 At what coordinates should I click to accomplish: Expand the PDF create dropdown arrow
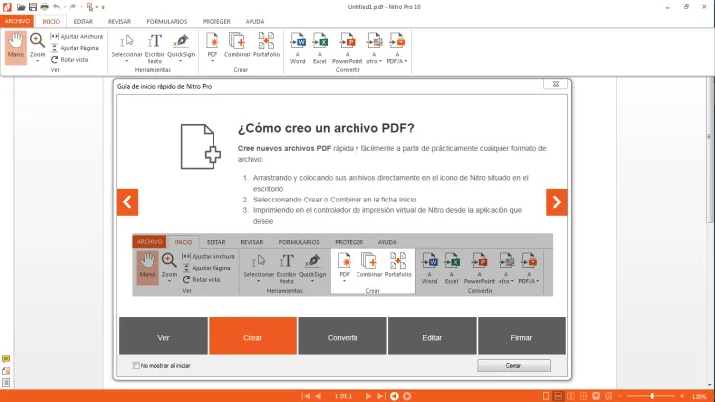tap(213, 61)
